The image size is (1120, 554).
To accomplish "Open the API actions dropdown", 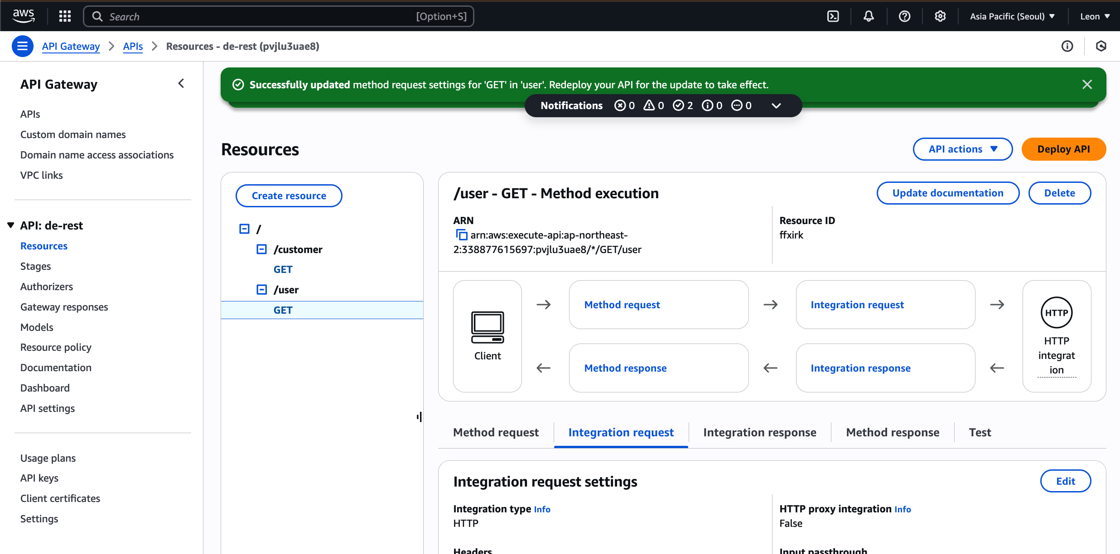I will coord(962,149).
